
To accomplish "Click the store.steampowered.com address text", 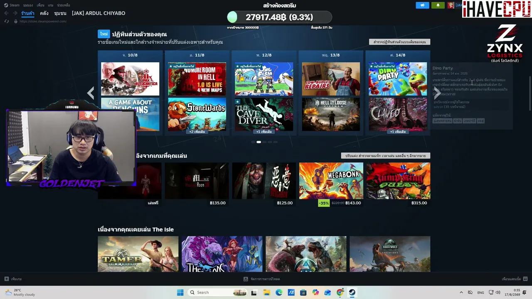I will pos(43,21).
